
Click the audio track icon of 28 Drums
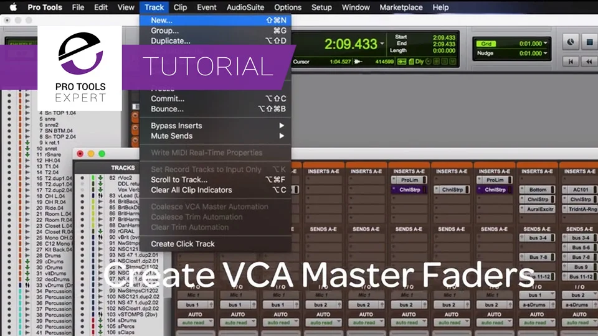(x=27, y=255)
